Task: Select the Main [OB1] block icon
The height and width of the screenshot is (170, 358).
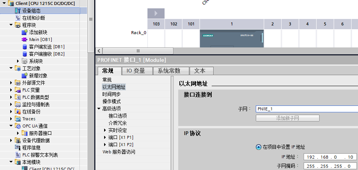Action: pyautogui.click(x=25, y=39)
